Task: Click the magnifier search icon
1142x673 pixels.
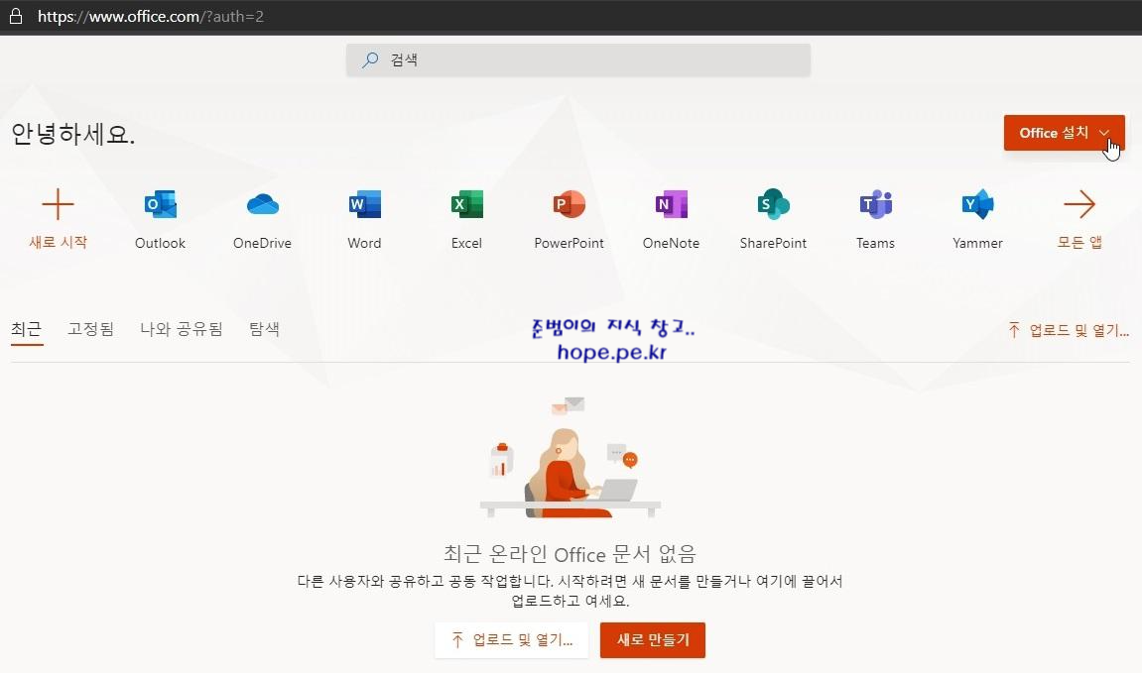Action: 370,59
